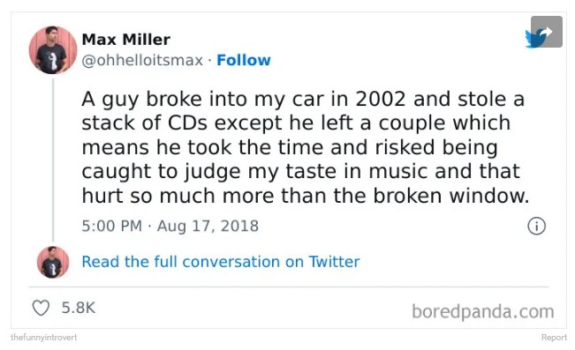Follow Max Miller's account

pyautogui.click(x=244, y=60)
